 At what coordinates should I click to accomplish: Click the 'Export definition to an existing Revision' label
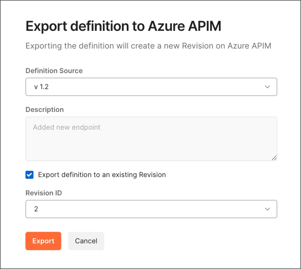102,175
